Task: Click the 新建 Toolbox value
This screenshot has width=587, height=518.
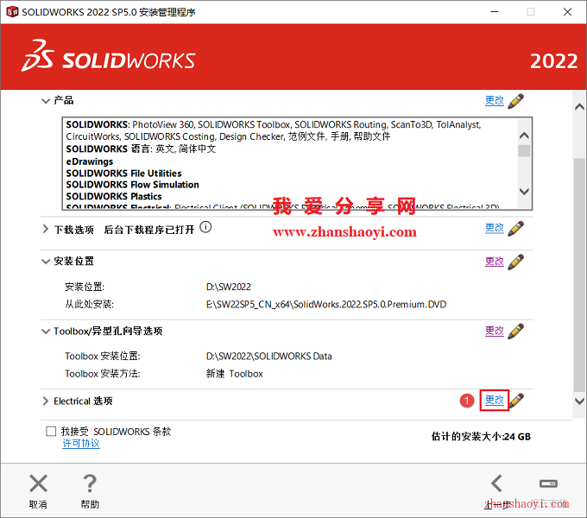Action: pyautogui.click(x=235, y=374)
